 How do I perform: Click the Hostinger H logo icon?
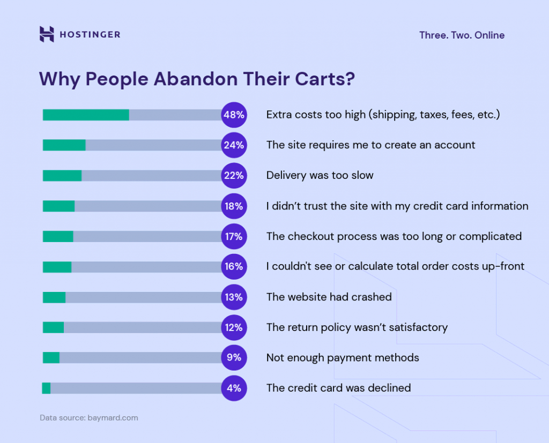(x=47, y=34)
